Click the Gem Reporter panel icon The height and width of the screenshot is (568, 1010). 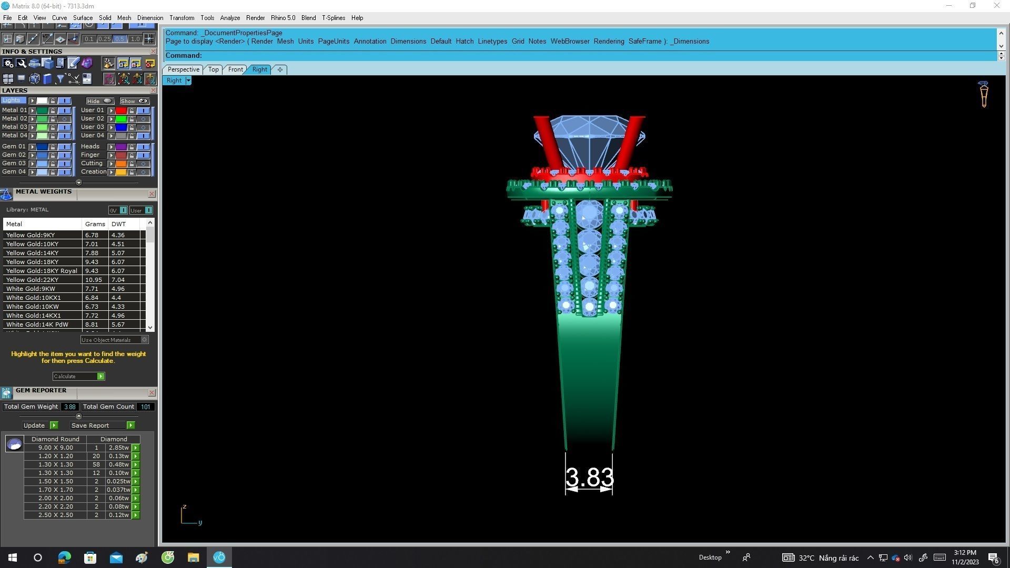click(x=6, y=393)
